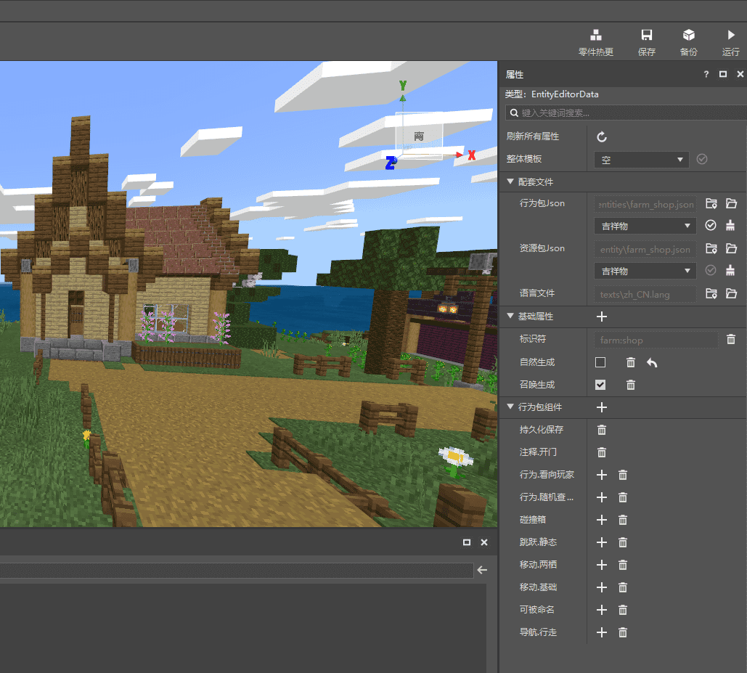Locate 资源包Json file with badged folder icon
The image size is (747, 673).
pyautogui.click(x=711, y=248)
